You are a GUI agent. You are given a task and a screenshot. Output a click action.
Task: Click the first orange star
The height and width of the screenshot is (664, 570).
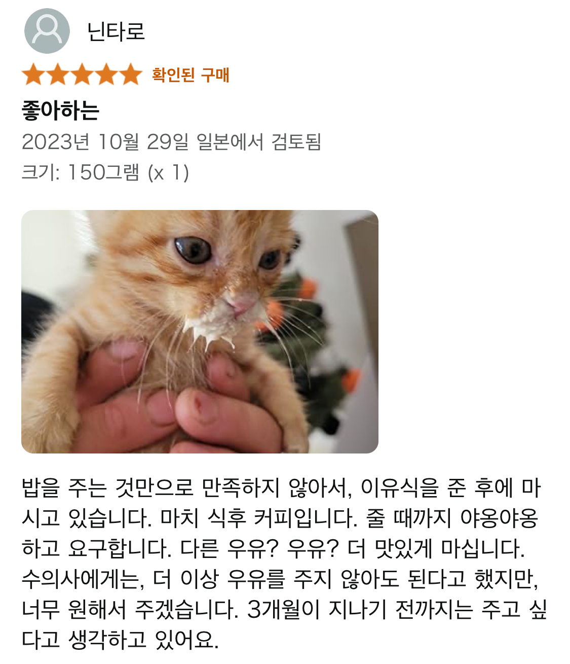[33, 75]
